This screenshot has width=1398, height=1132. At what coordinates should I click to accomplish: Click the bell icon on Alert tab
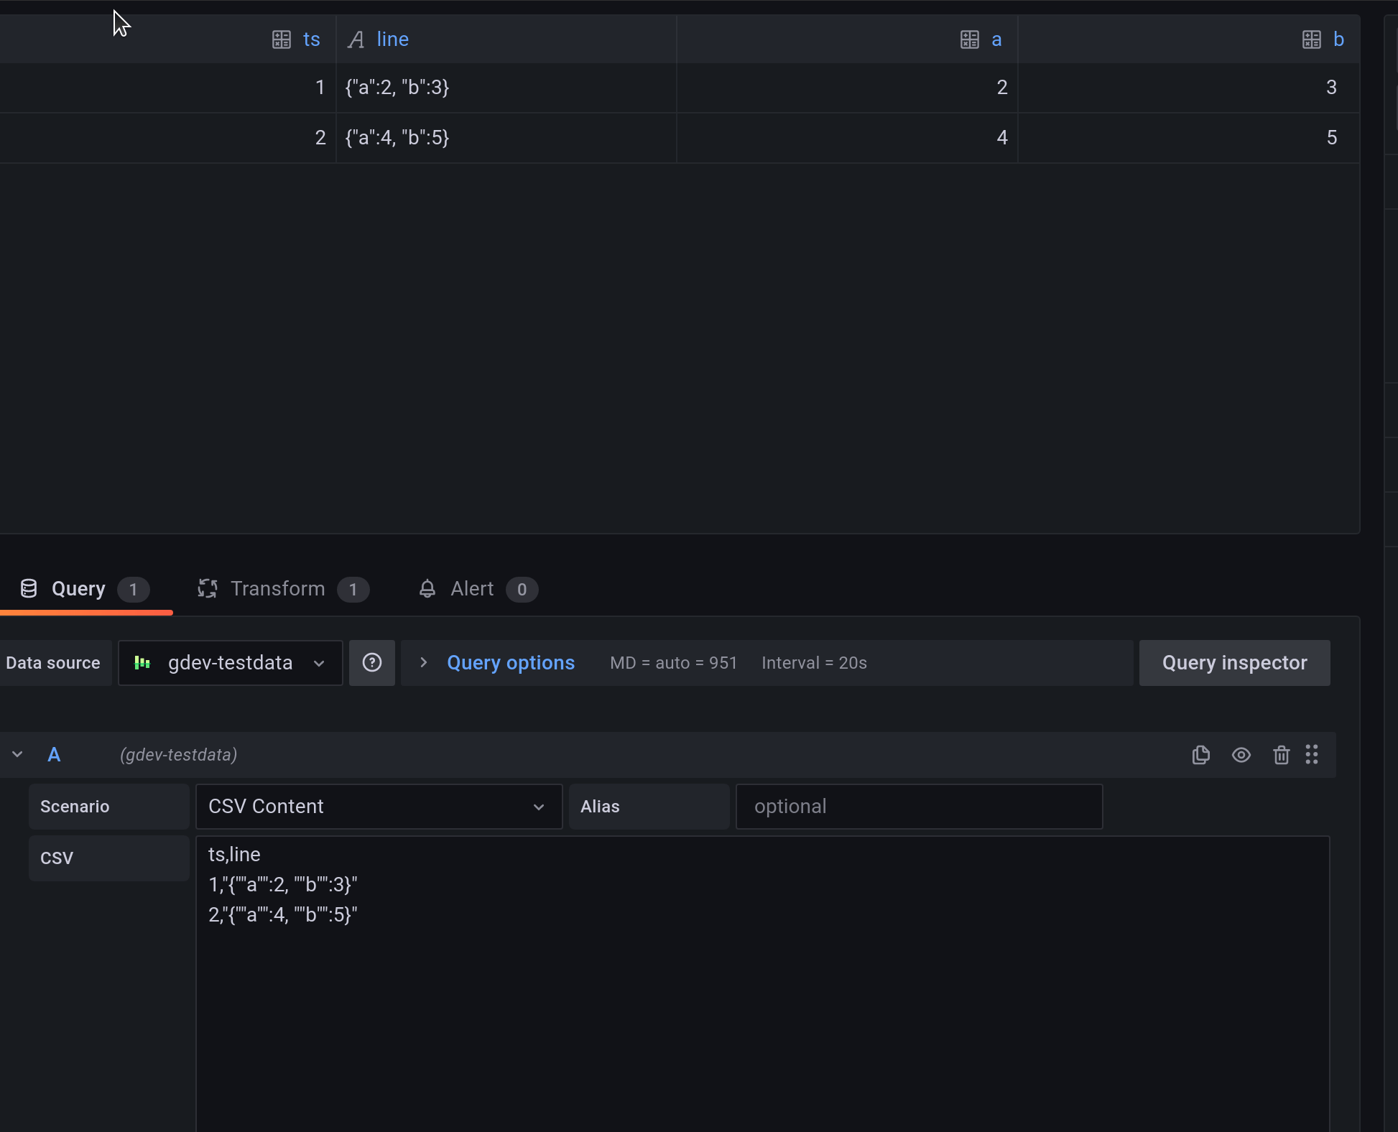pyautogui.click(x=427, y=589)
